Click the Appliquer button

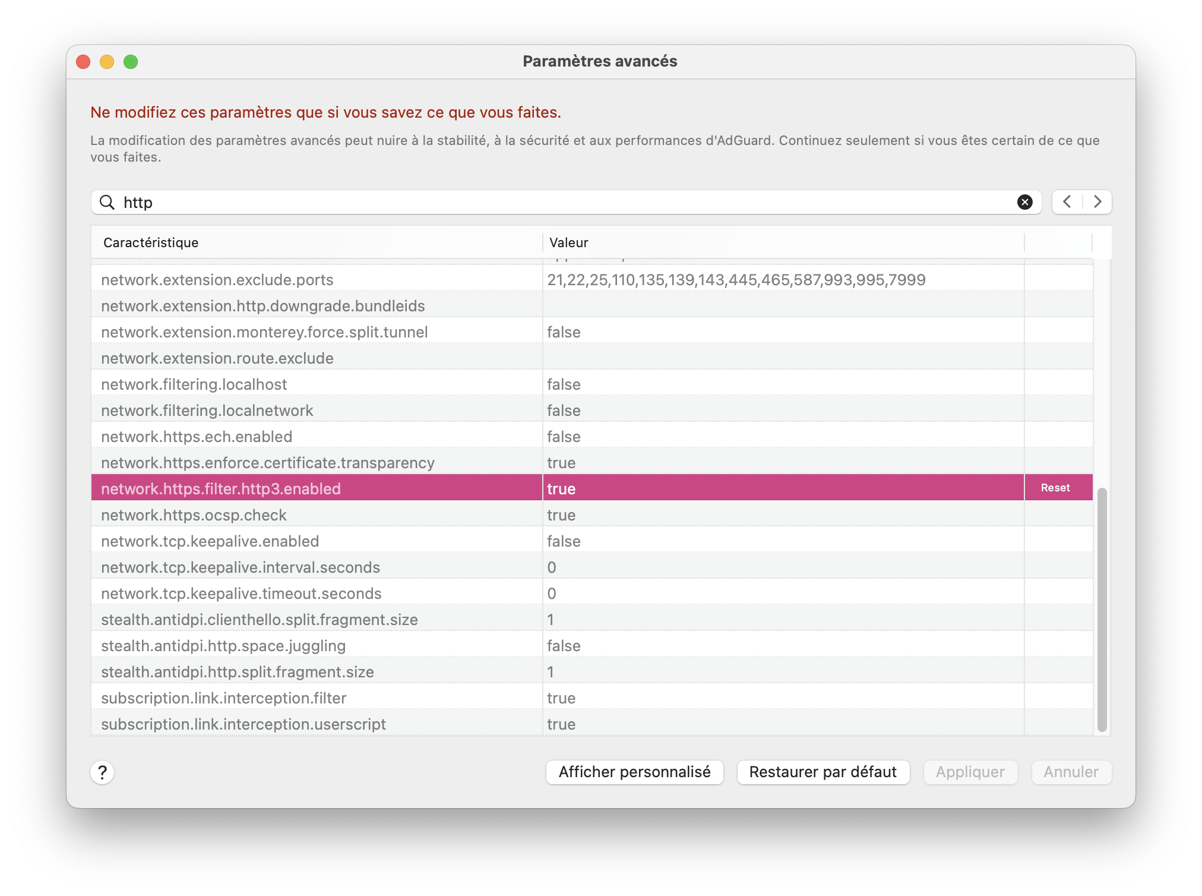(x=970, y=772)
